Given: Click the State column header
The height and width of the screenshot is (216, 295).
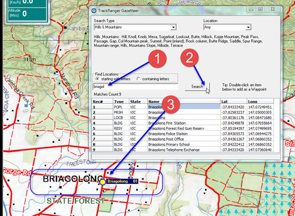Looking at the screenshot, I should coord(138,102).
